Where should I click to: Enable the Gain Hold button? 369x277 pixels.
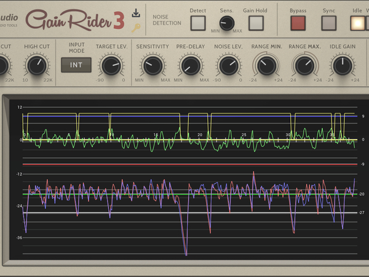(x=256, y=23)
